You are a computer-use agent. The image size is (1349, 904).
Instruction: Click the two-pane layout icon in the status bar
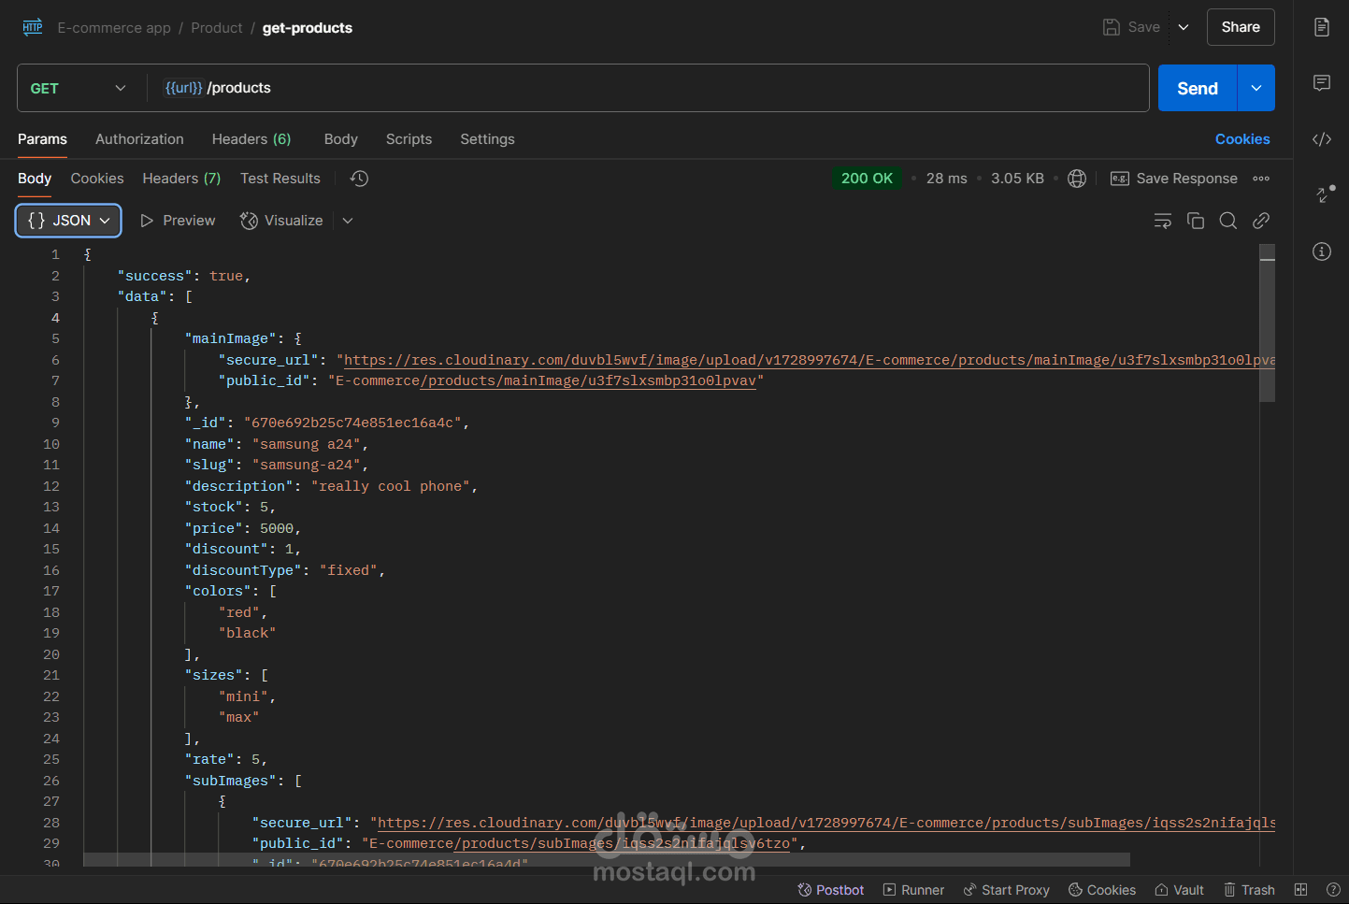pos(1300,890)
